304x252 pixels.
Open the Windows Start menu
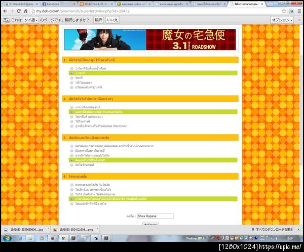7,238
